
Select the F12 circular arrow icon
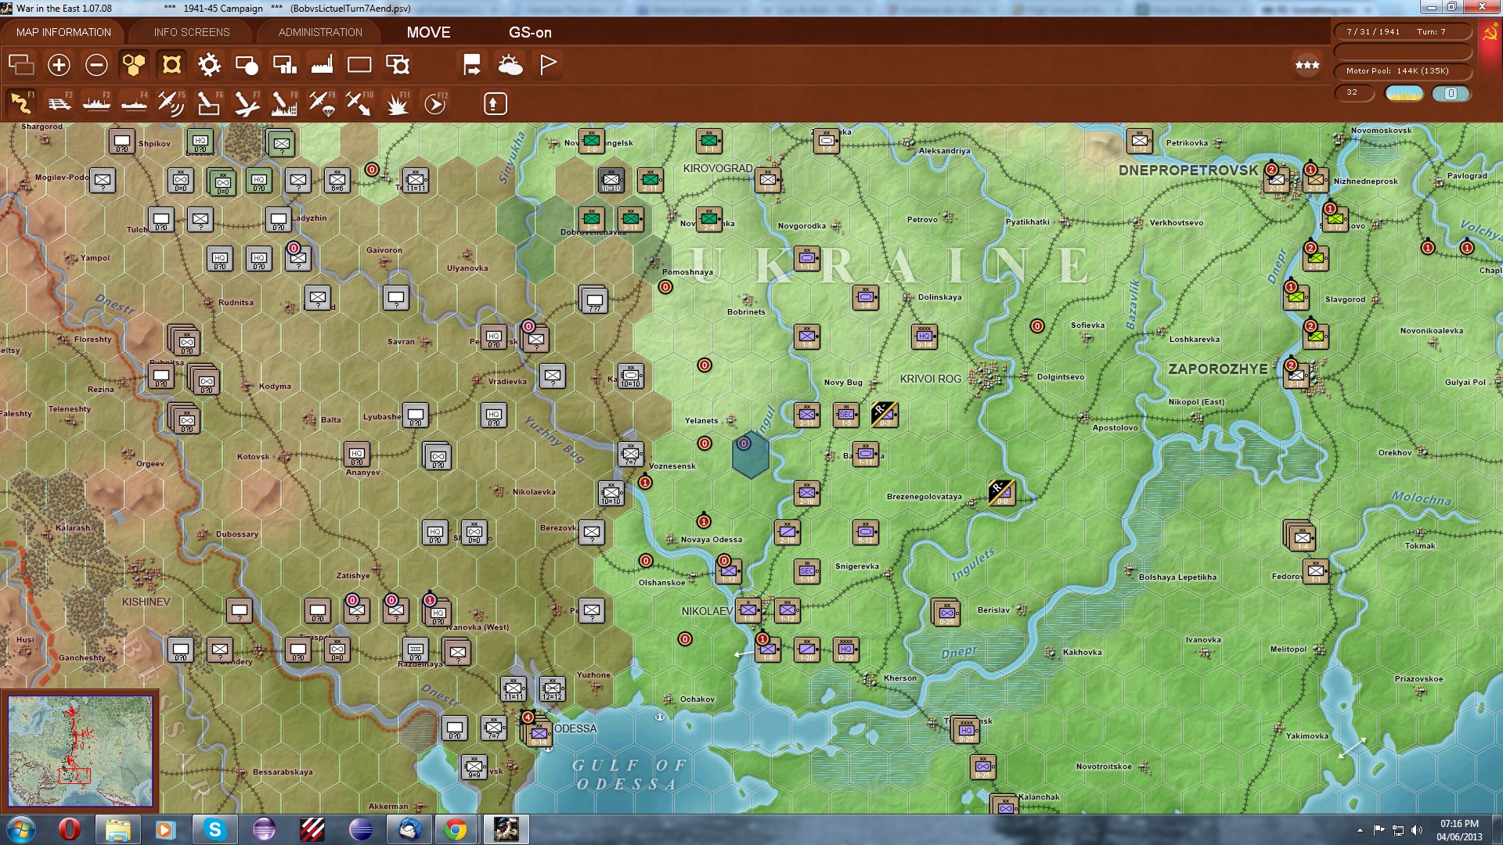point(435,103)
